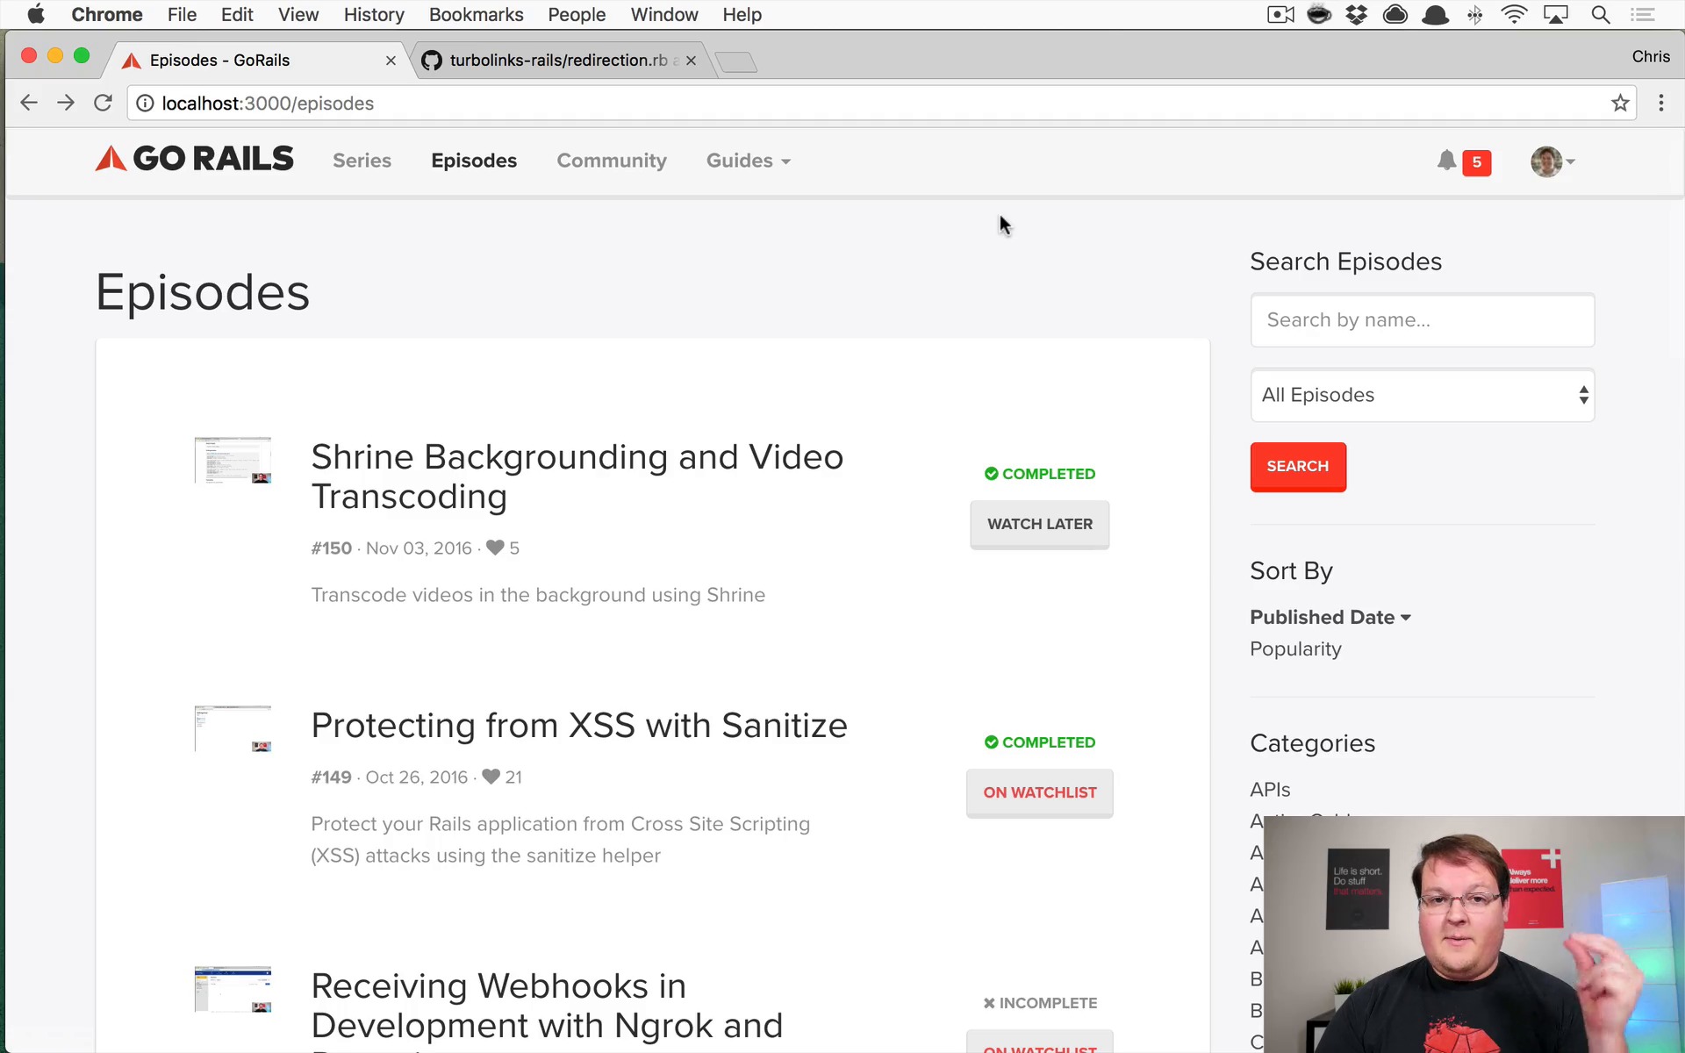Open Dropbox menu bar icon
Image resolution: width=1685 pixels, height=1053 pixels.
pyautogui.click(x=1357, y=15)
